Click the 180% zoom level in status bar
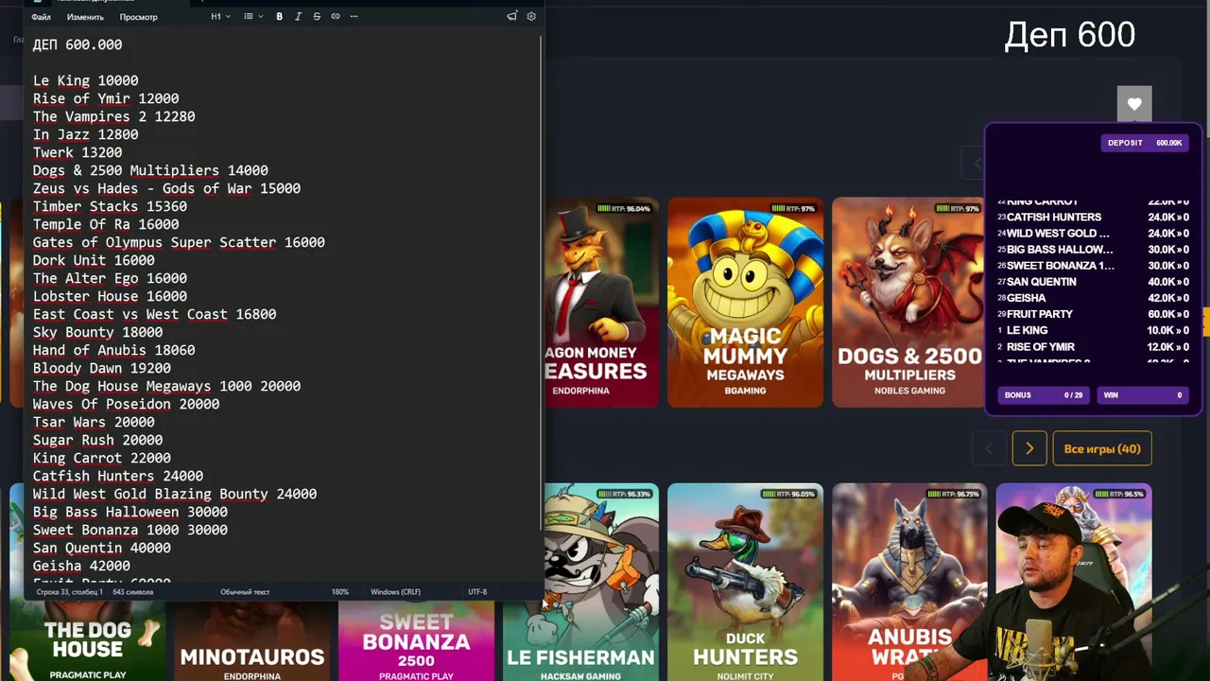1210x681 pixels. pos(340,592)
